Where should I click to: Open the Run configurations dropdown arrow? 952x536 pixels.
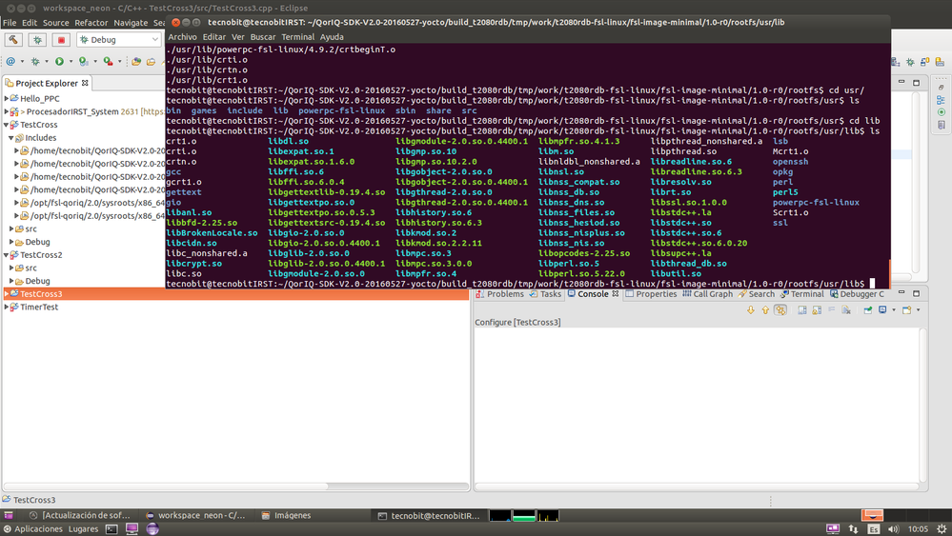point(71,61)
